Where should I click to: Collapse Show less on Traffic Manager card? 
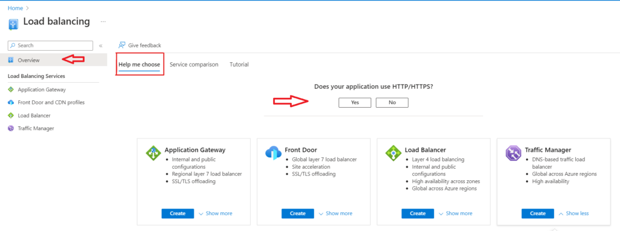[574, 213]
